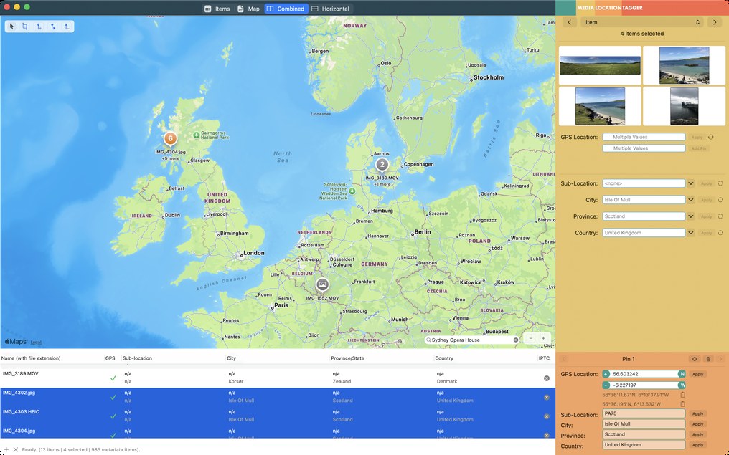Click the add item plus icon in status bar
This screenshot has height=455, width=729.
click(6, 449)
